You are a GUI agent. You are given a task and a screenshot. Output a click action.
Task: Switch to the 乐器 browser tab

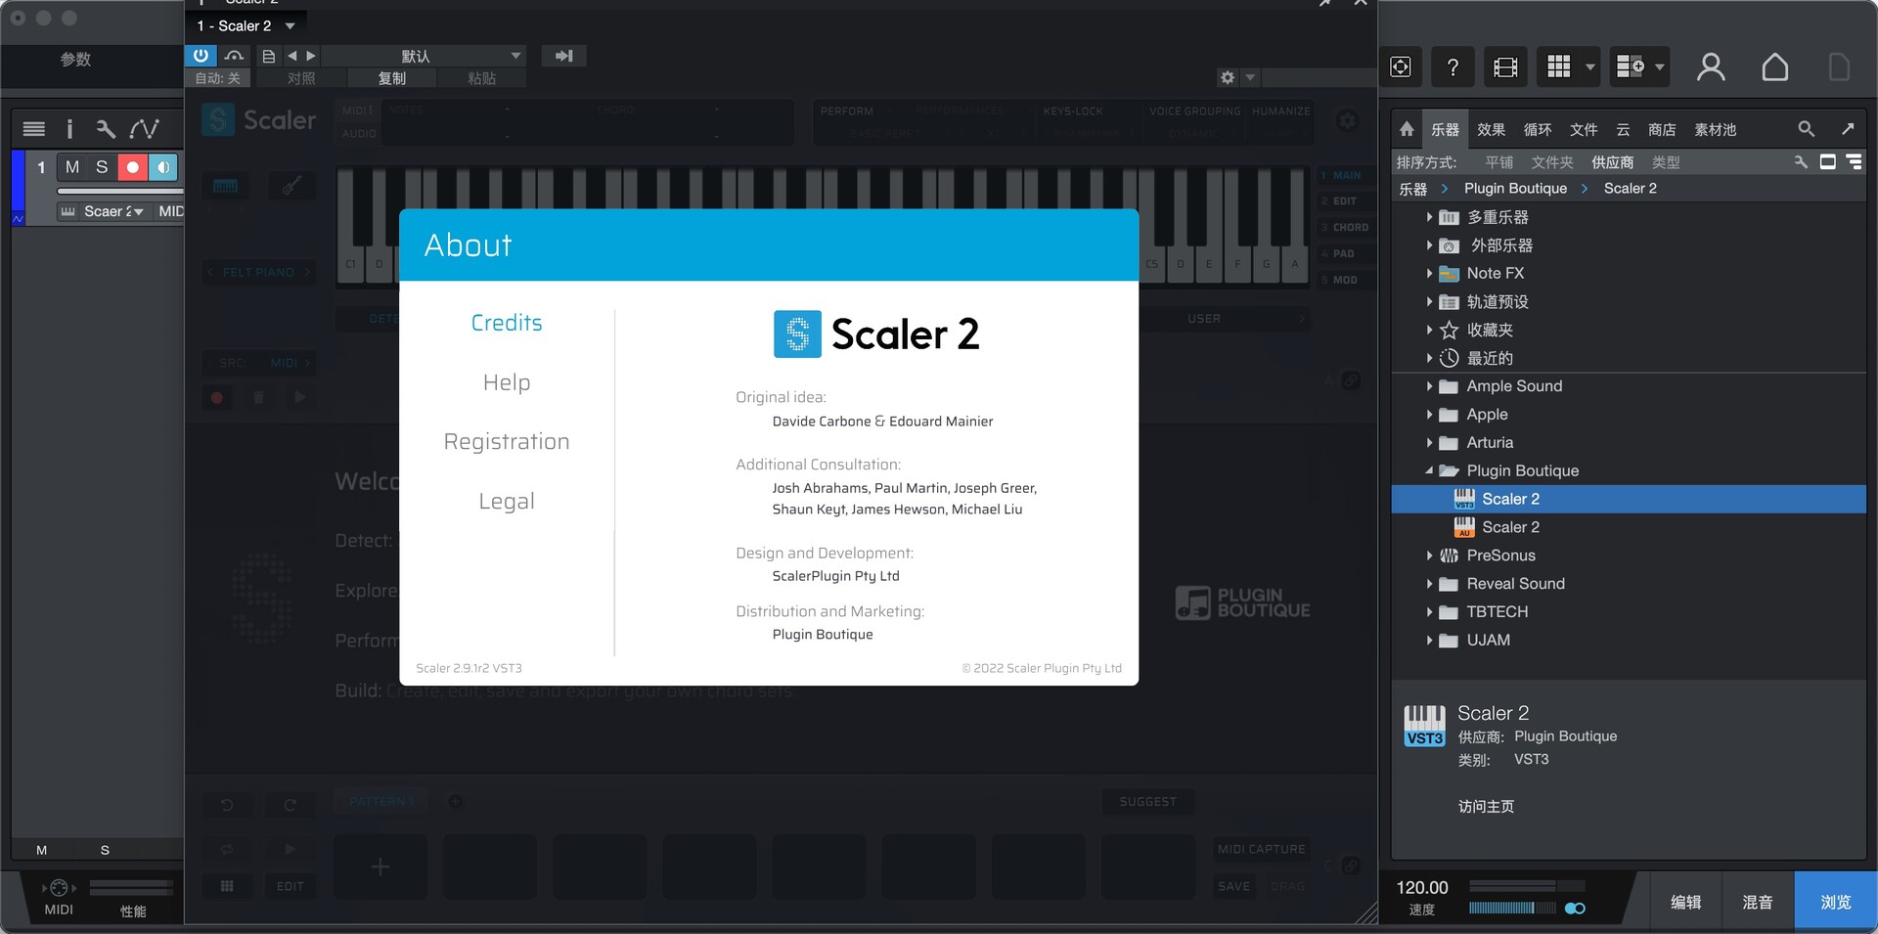coord(1445,129)
